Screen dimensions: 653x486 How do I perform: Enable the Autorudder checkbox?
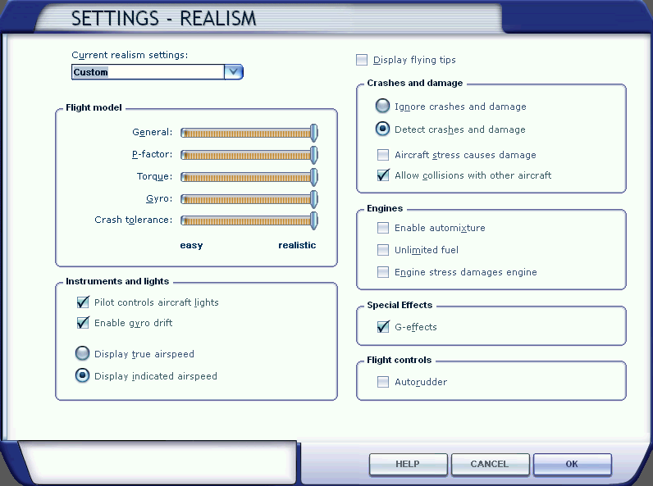point(383,382)
